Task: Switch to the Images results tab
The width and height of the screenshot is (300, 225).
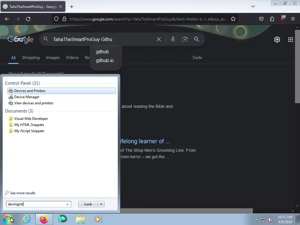Action: 53,58
